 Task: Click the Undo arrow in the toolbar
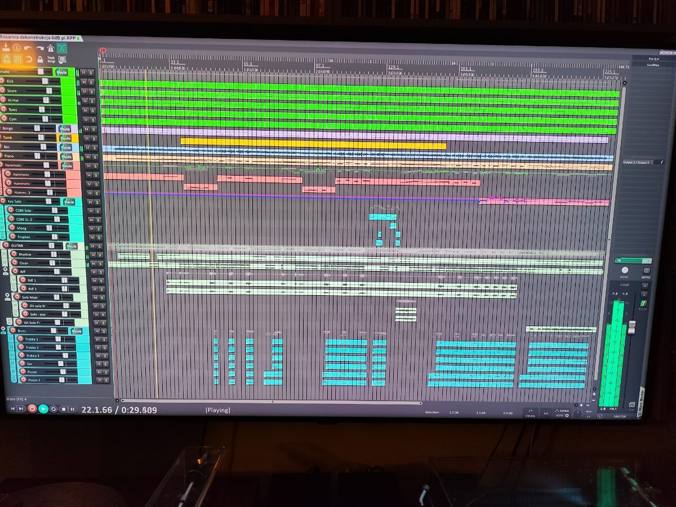pos(28,48)
